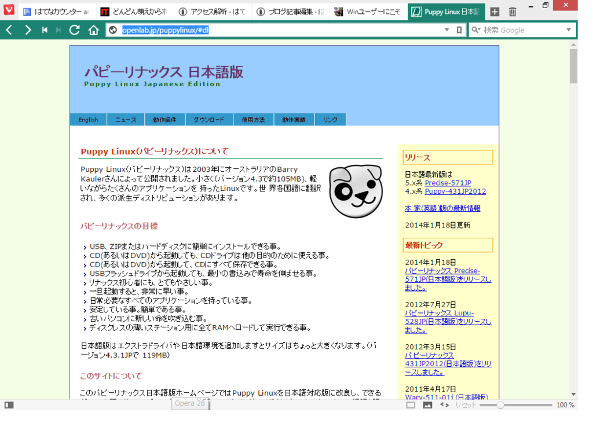The width and height of the screenshot is (593, 431).
Task: Click the search magnifier icon in search field
Action: pos(476,30)
